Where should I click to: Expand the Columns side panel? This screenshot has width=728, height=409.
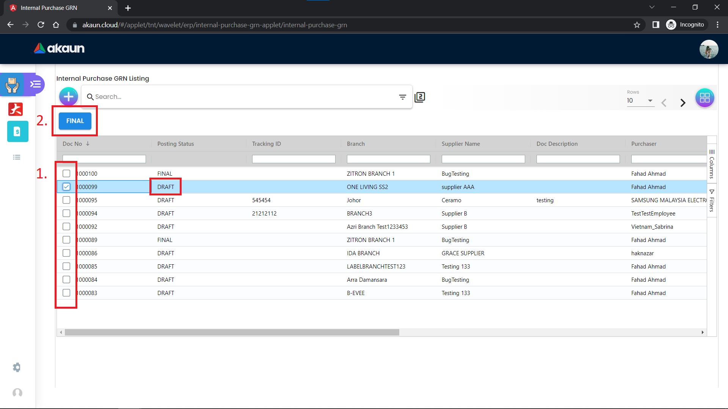click(712, 164)
